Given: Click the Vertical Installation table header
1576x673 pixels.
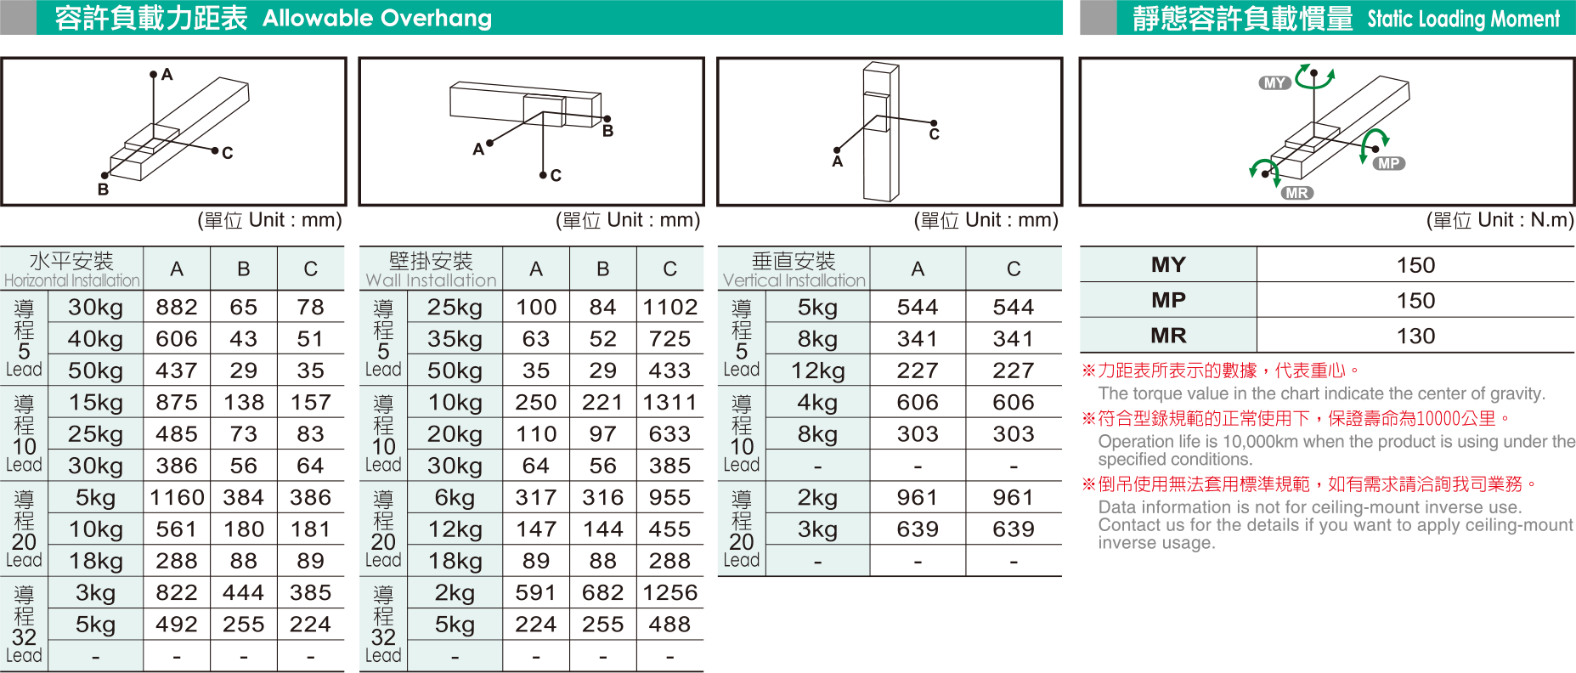Looking at the screenshot, I should [794, 269].
